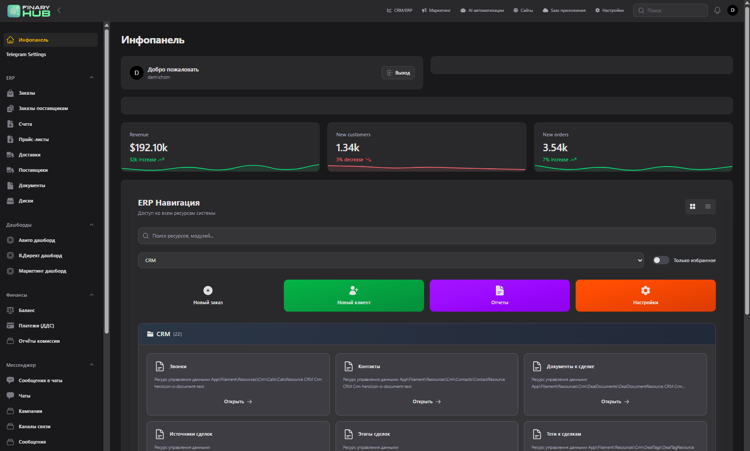Viewport: 750px width, 451px height.
Task: Open the CRM category dropdown
Action: tap(390, 260)
